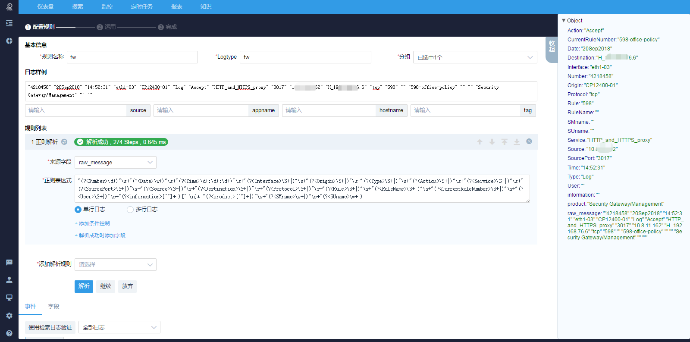Click the remove rule X icon
The height and width of the screenshot is (342, 690).
click(529, 141)
